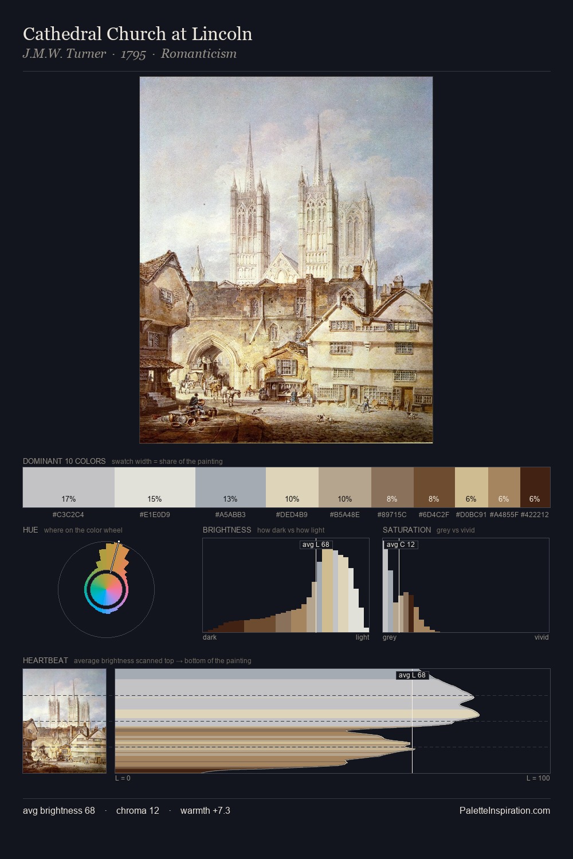573x859 pixels.
Task: Click the title 'Cathedral Church at Lincoln'
Action: click(138, 34)
